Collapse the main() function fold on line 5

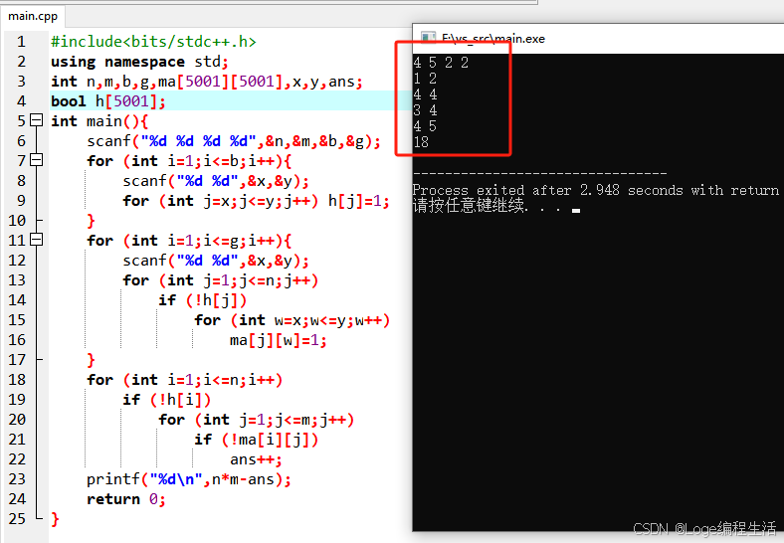point(37,120)
